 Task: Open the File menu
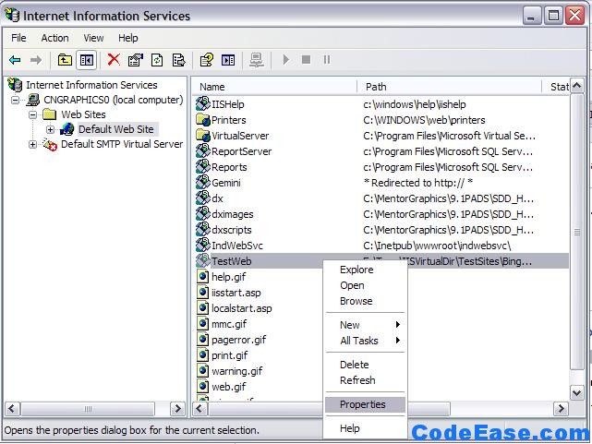(x=18, y=38)
